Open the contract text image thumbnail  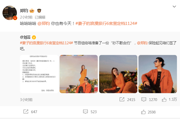(39, 74)
